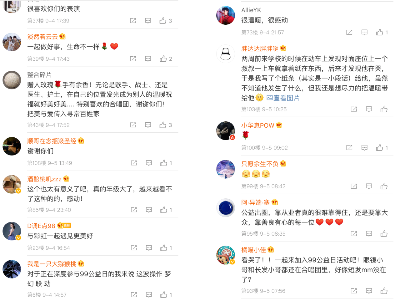Screen dimensions: 400x301
Task: Open 小华崽POW's avatar profile
Action: pyautogui.click(x=226, y=131)
